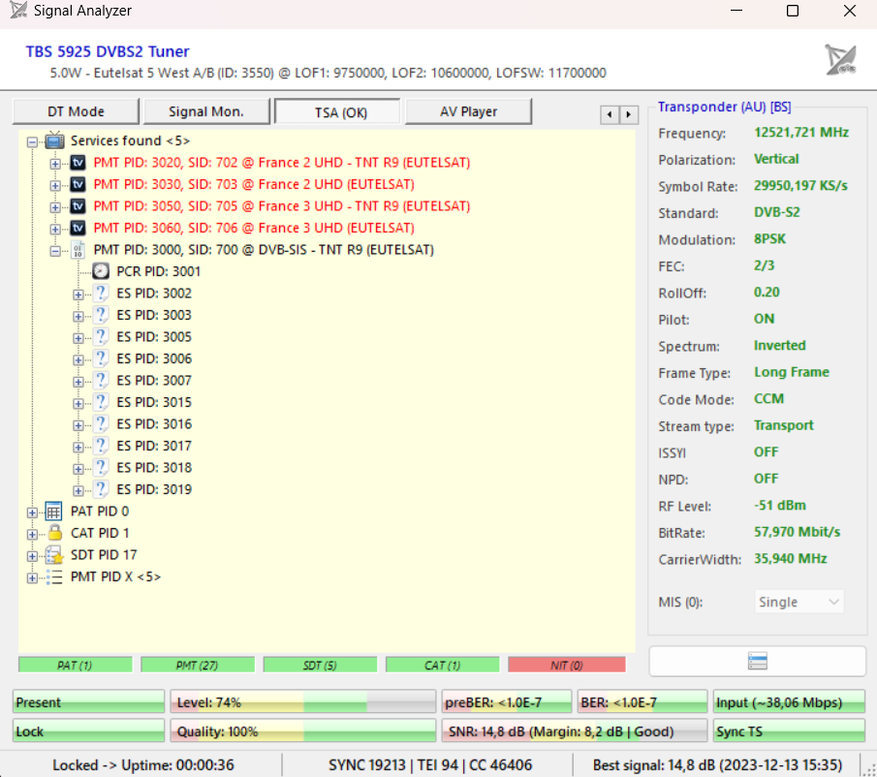This screenshot has height=777, width=877.
Task: Click the Signal Analyzer title bar icon
Action: point(18,10)
